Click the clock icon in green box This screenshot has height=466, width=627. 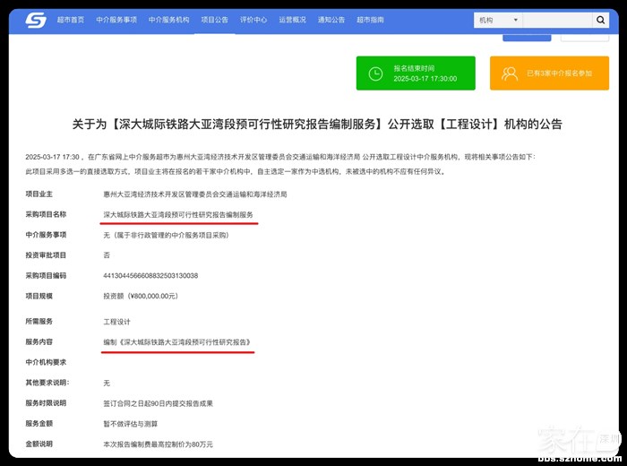pyautogui.click(x=374, y=73)
